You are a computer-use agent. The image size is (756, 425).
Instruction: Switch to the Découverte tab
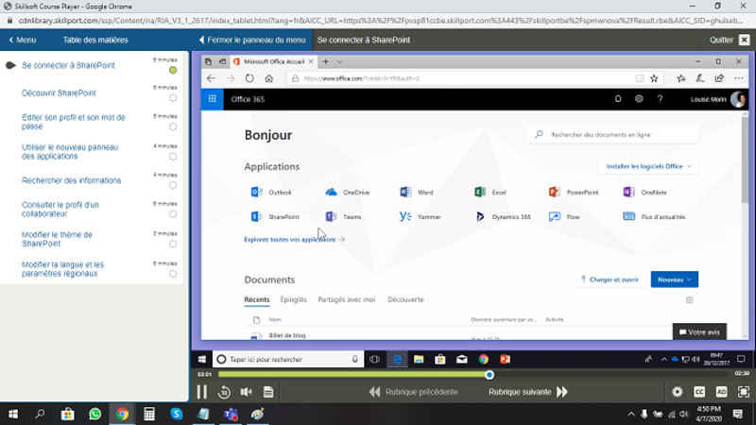click(x=405, y=299)
